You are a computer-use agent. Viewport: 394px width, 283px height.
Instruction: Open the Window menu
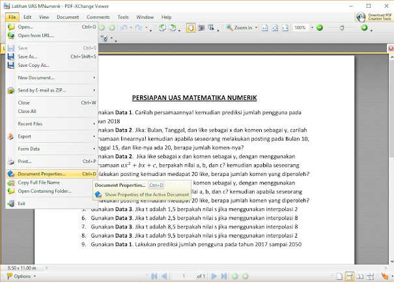point(145,17)
